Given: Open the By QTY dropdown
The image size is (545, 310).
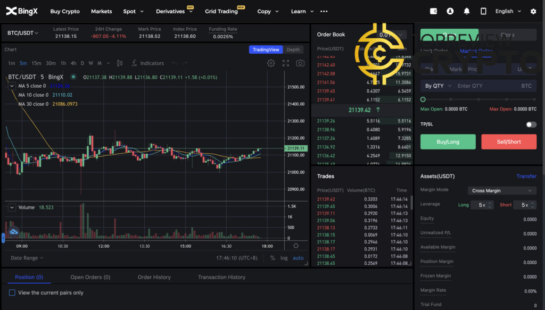Looking at the screenshot, I should pos(438,86).
